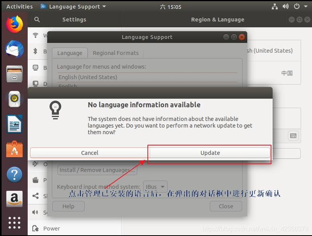
Task: Click Help in Language Support window
Action: pos(68,206)
